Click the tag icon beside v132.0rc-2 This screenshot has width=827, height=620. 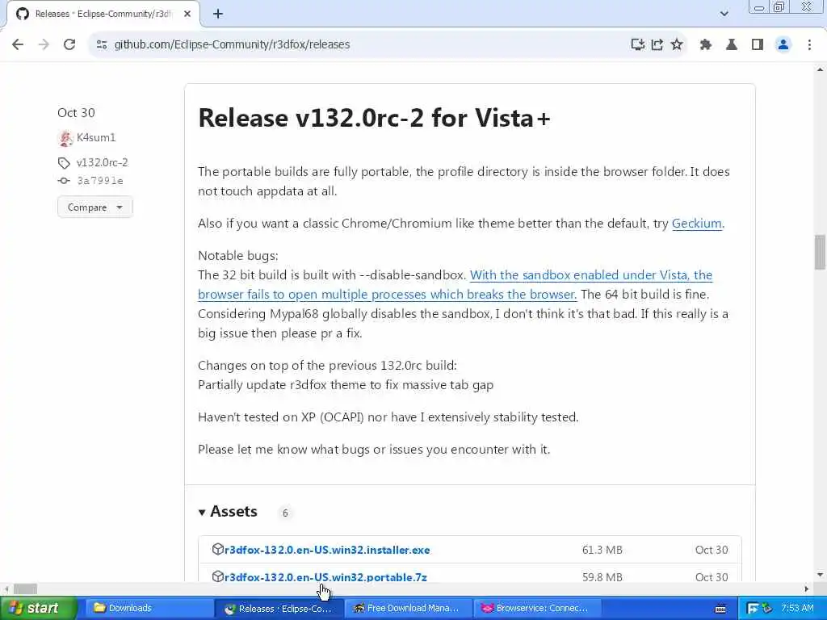tap(64, 163)
